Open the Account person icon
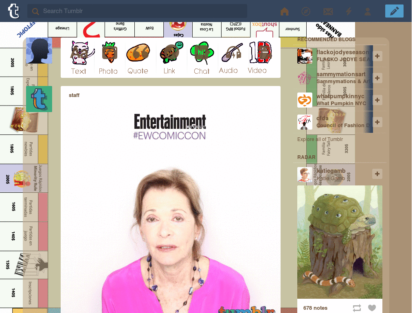The image size is (417, 313). click(368, 11)
